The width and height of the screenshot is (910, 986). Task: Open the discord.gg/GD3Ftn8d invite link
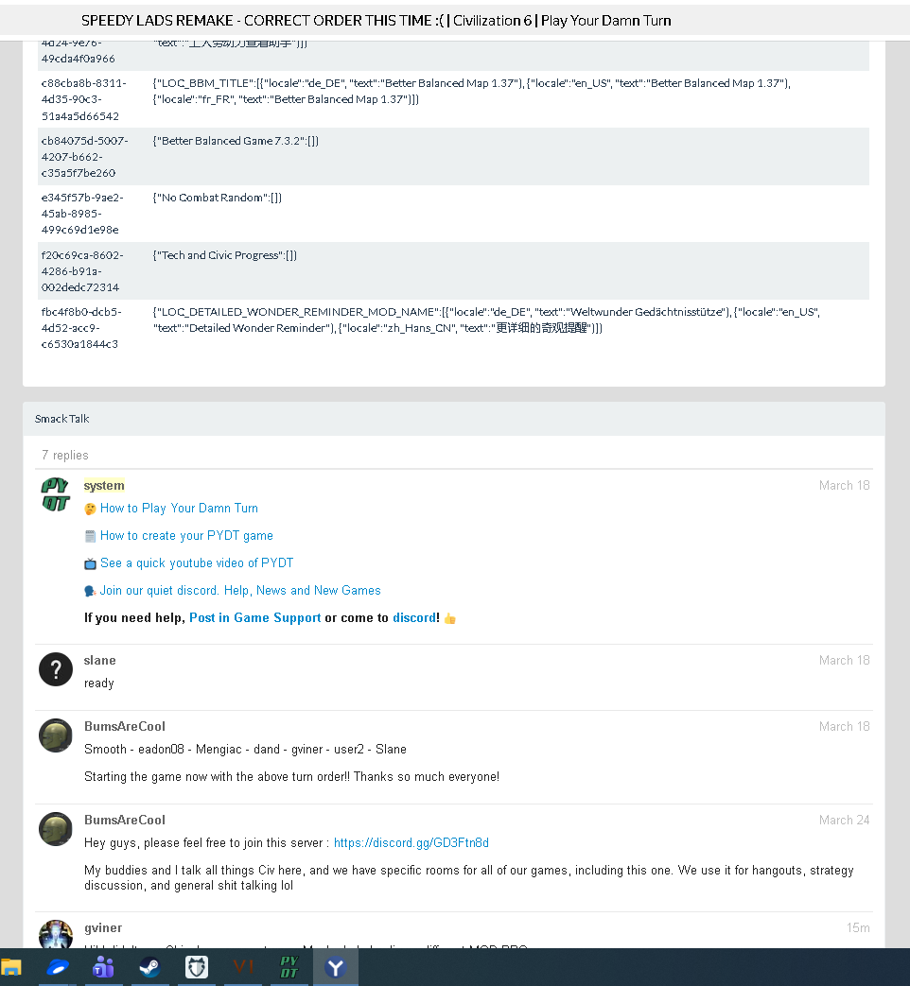[411, 842]
